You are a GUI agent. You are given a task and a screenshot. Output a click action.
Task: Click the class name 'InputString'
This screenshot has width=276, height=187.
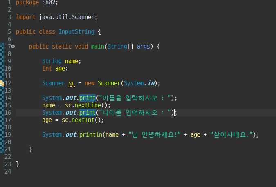pos(76,32)
